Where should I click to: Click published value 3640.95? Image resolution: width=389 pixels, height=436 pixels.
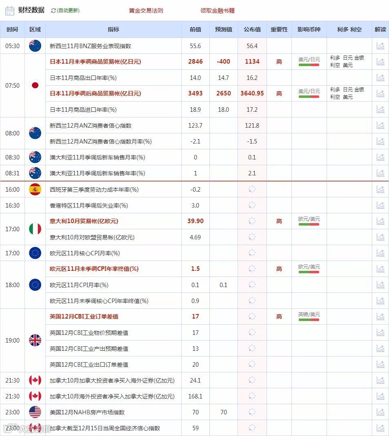coord(252,93)
